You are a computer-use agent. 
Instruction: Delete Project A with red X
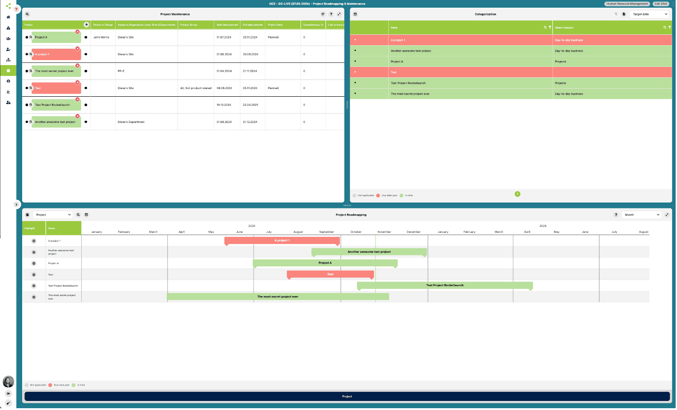78,32
